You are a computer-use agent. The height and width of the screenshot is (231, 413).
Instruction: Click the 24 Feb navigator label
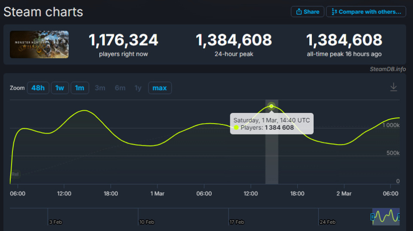327,222
